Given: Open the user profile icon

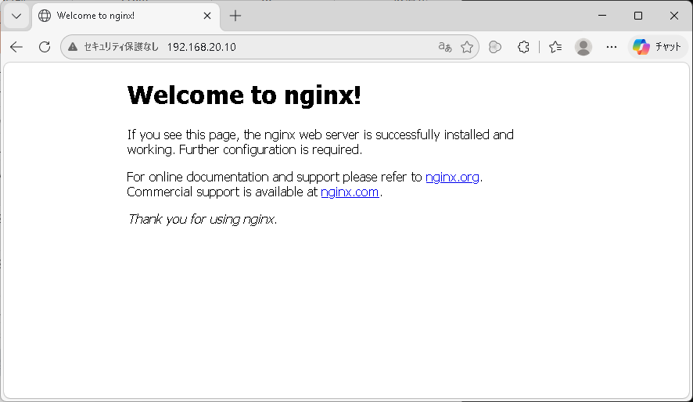Looking at the screenshot, I should click(x=583, y=47).
